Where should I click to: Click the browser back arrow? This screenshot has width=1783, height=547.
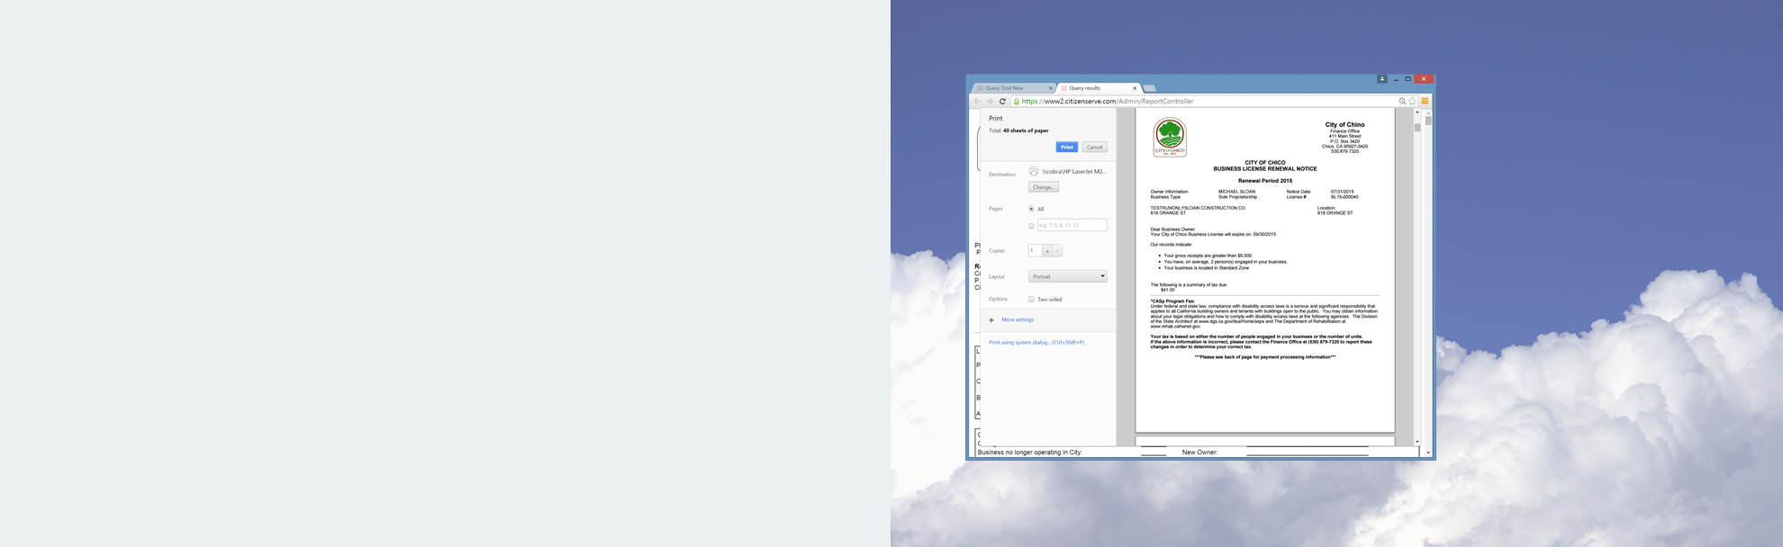[x=977, y=102]
